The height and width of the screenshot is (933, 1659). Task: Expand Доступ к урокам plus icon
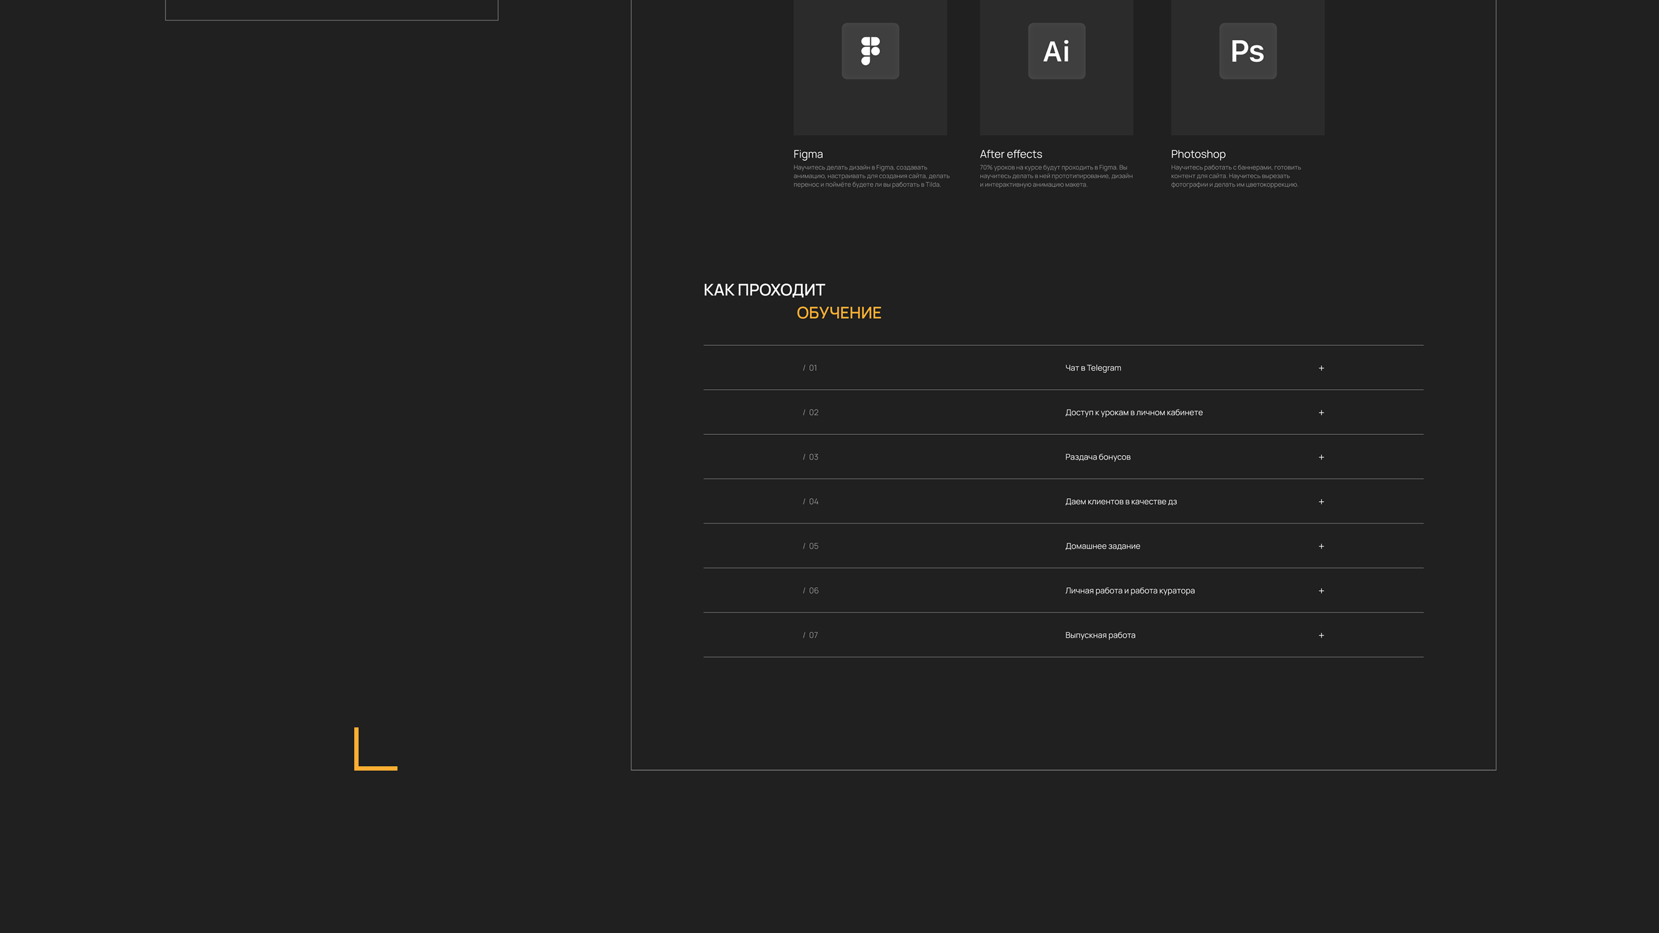(1321, 413)
